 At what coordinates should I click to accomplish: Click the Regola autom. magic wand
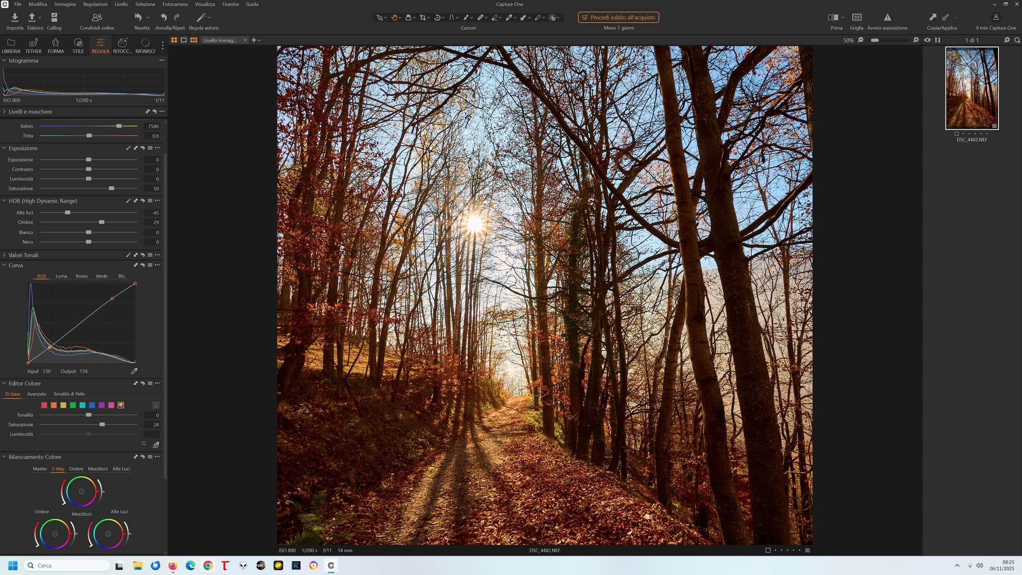(201, 18)
